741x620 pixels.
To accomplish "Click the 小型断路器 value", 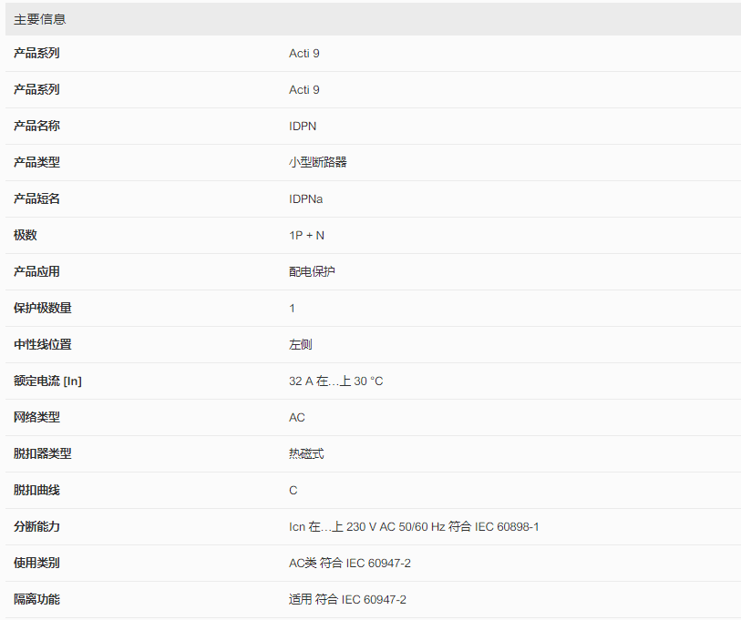I will [317, 162].
